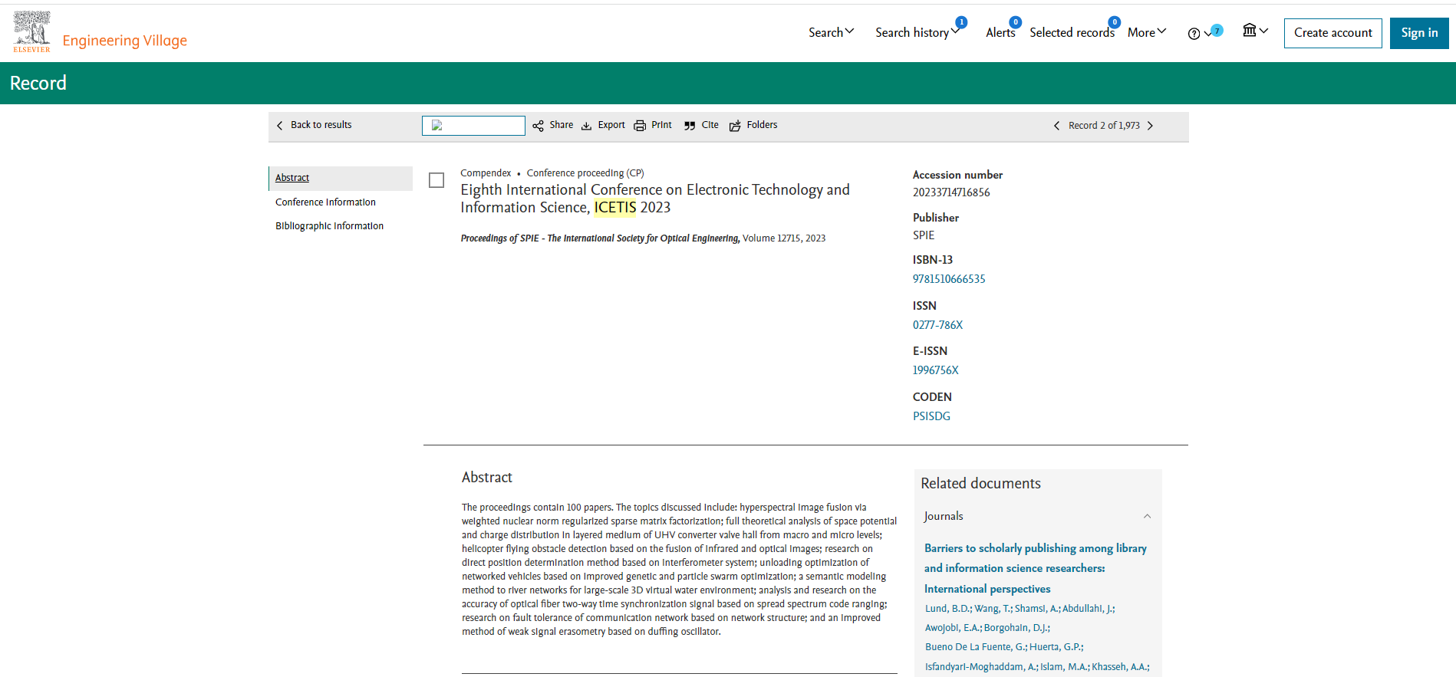This screenshot has height=677, width=1456.
Task: Click the Share label in toolbar
Action: [x=561, y=125]
